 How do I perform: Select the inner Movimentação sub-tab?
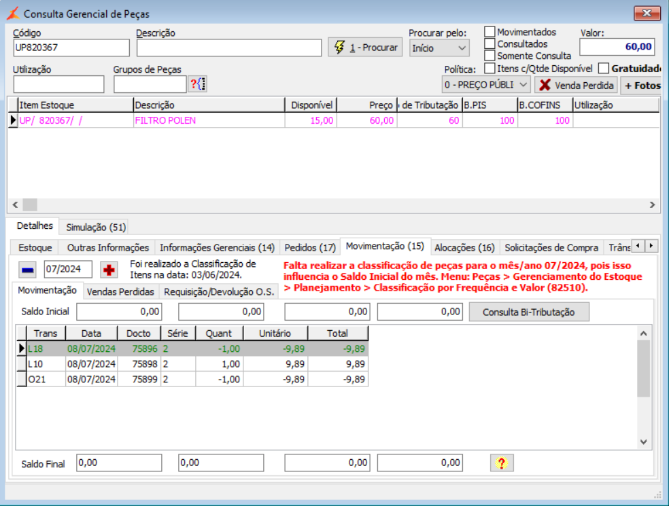click(48, 291)
